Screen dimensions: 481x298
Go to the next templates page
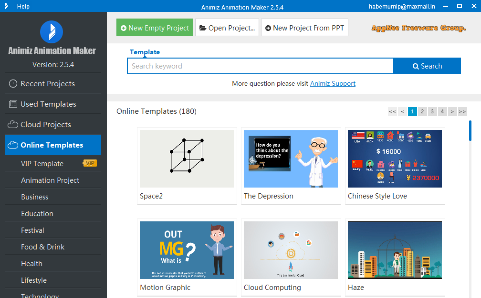tap(452, 112)
